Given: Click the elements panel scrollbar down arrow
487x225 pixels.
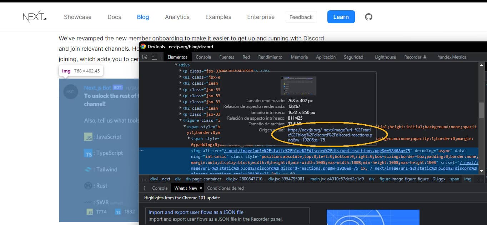Looking at the screenshot, I should 481,171.
